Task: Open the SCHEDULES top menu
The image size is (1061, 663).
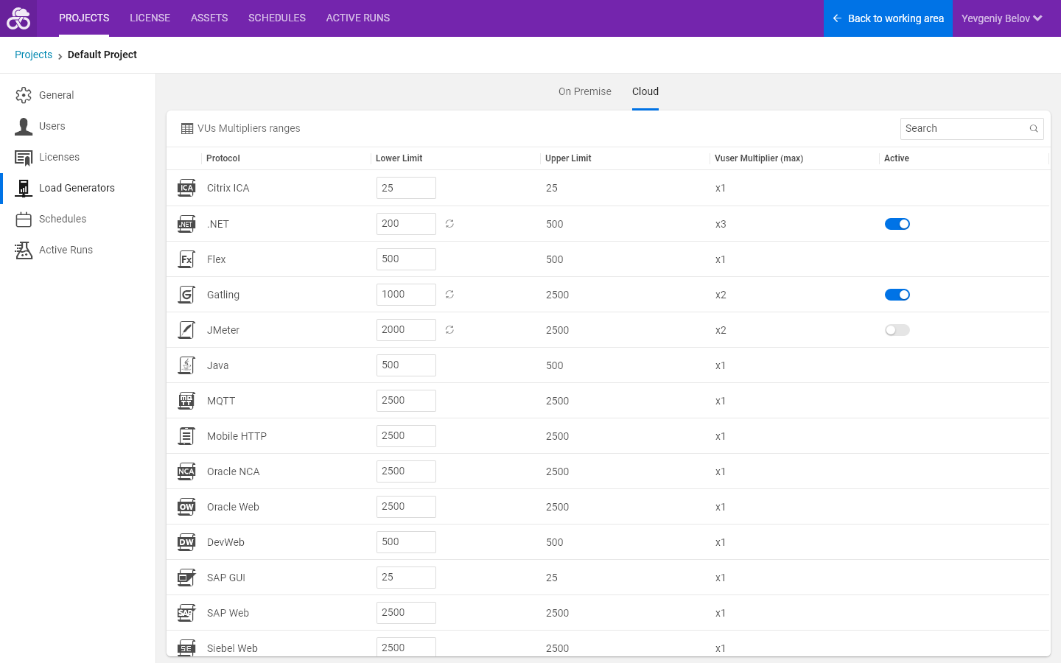Action: click(277, 18)
